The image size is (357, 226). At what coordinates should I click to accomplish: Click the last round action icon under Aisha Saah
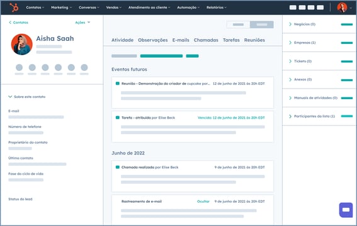84,67
